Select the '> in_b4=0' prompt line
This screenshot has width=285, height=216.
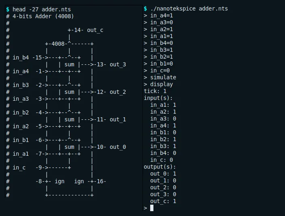pos(158,43)
